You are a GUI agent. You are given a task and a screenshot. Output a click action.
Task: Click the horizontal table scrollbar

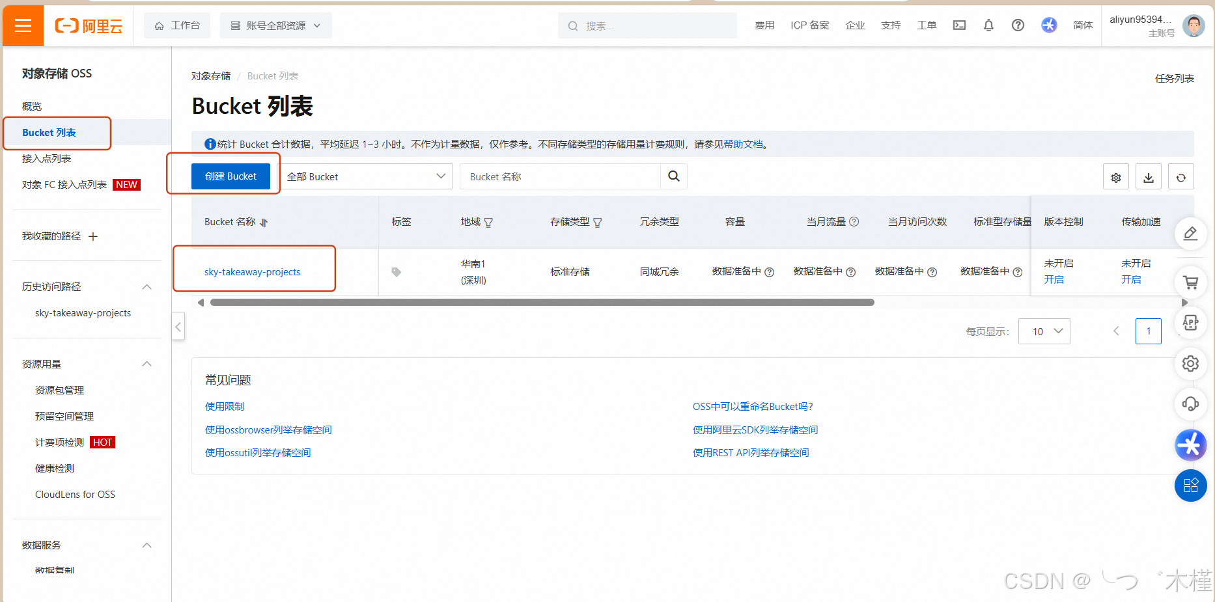point(542,302)
